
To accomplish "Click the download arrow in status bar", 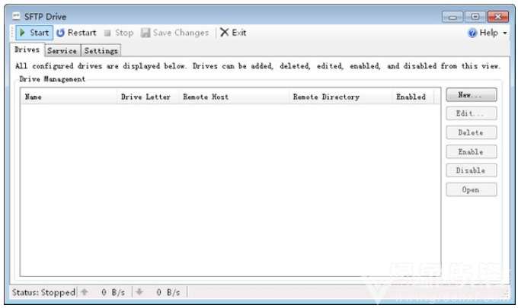I will [x=139, y=292].
